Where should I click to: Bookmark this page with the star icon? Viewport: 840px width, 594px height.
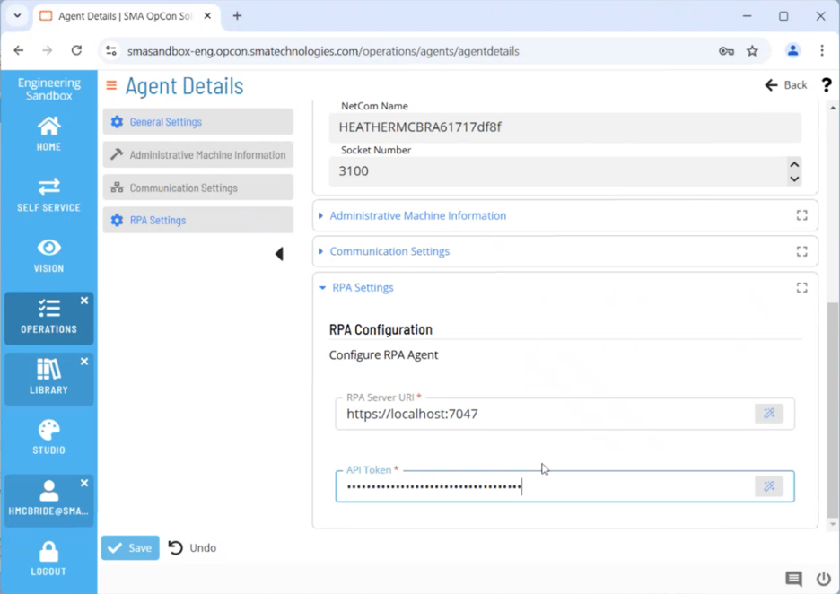pyautogui.click(x=752, y=51)
